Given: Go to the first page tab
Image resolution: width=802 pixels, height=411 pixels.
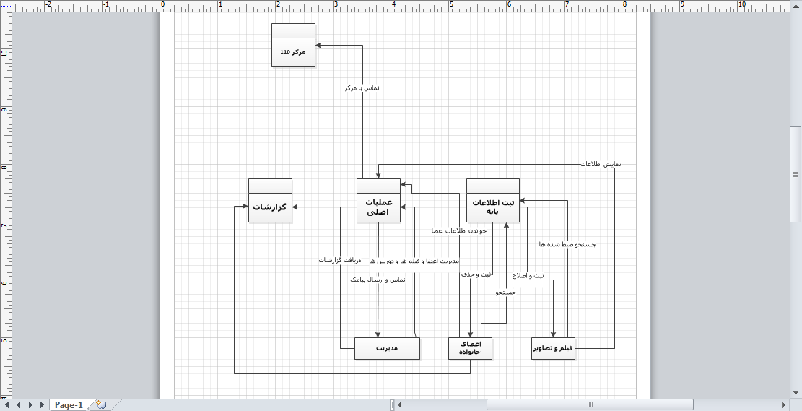Looking at the screenshot, I should 6,404.
